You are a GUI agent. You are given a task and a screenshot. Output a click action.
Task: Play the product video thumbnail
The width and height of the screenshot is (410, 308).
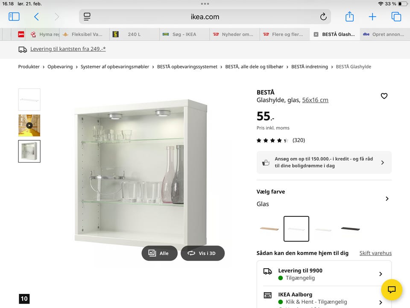[29, 125]
